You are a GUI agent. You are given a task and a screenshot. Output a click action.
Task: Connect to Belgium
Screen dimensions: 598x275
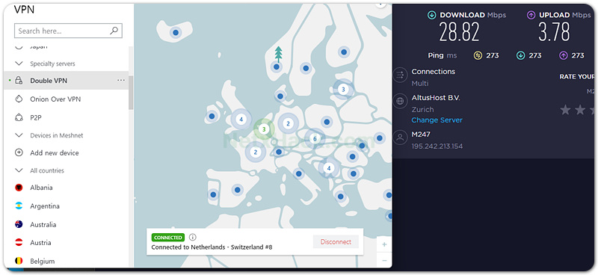(x=66, y=261)
